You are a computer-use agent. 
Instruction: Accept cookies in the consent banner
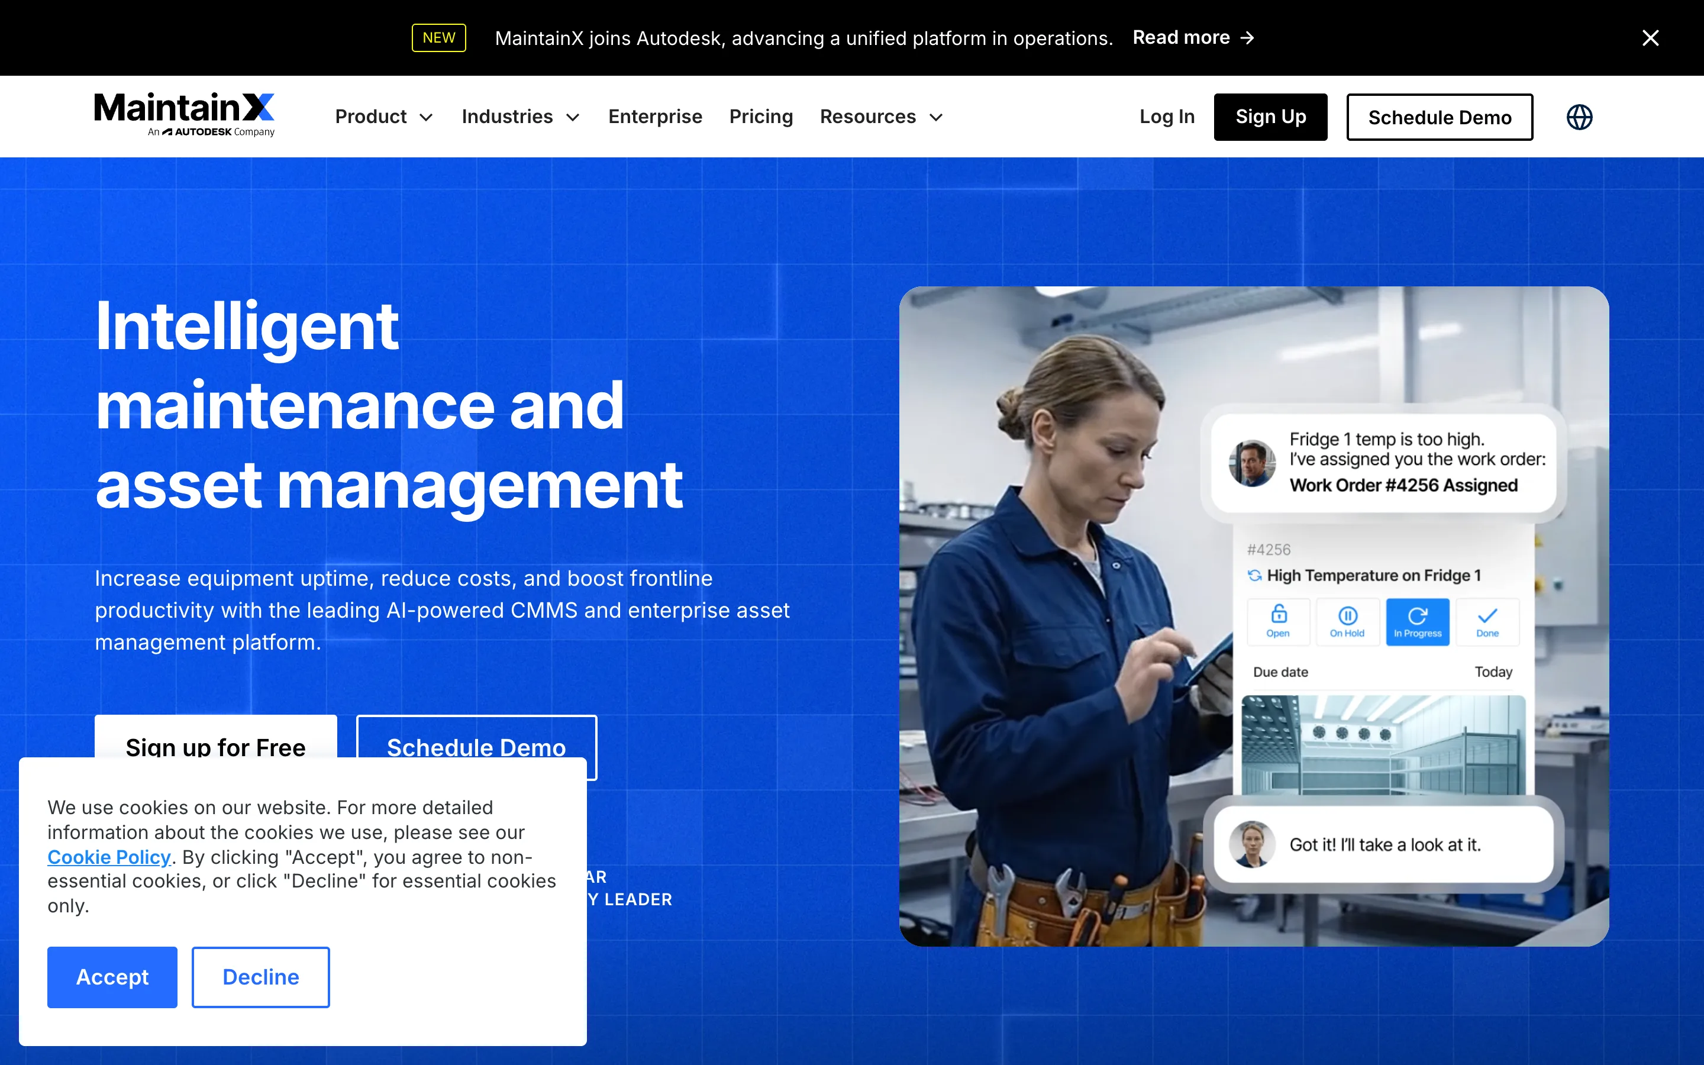[112, 977]
